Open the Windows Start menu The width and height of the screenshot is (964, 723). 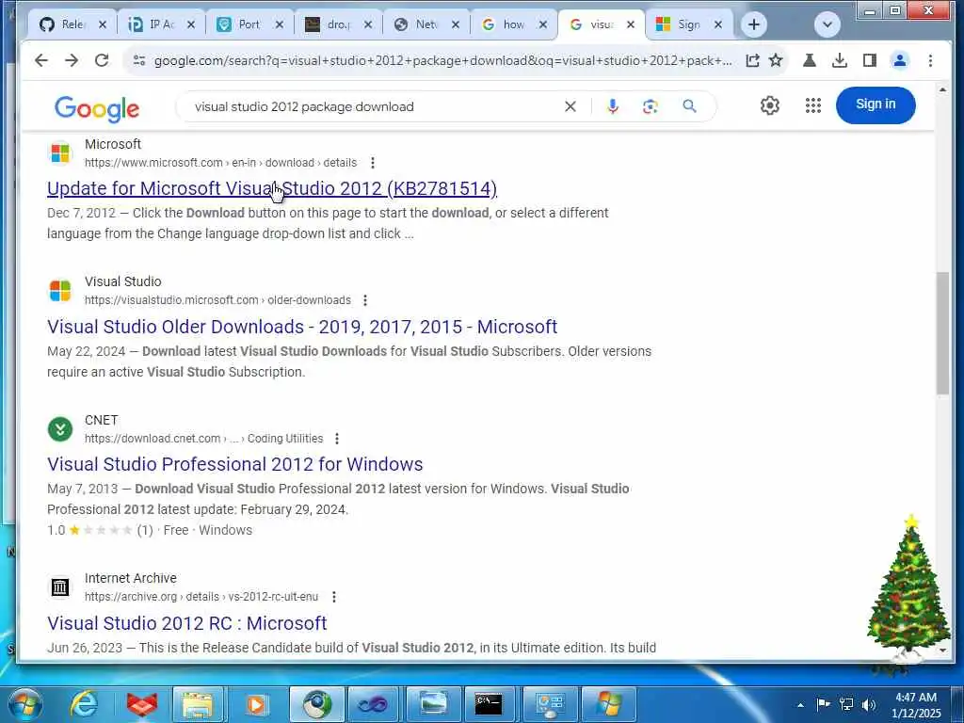pos(24,704)
